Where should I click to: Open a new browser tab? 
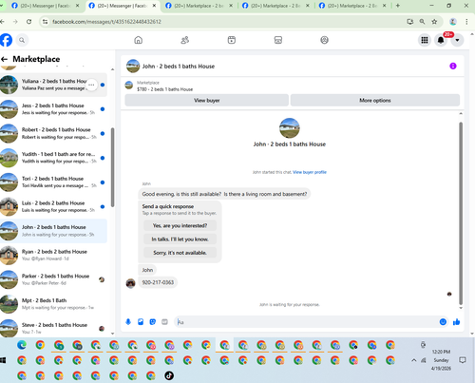pyautogui.click(x=398, y=6)
